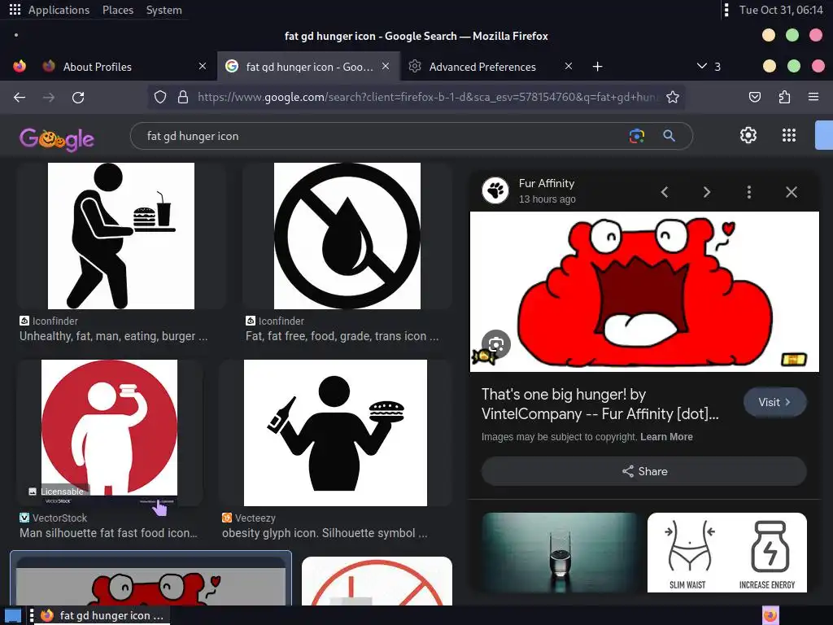833x625 pixels.
Task: Click the padlock site info icon
Action: pyautogui.click(x=183, y=98)
